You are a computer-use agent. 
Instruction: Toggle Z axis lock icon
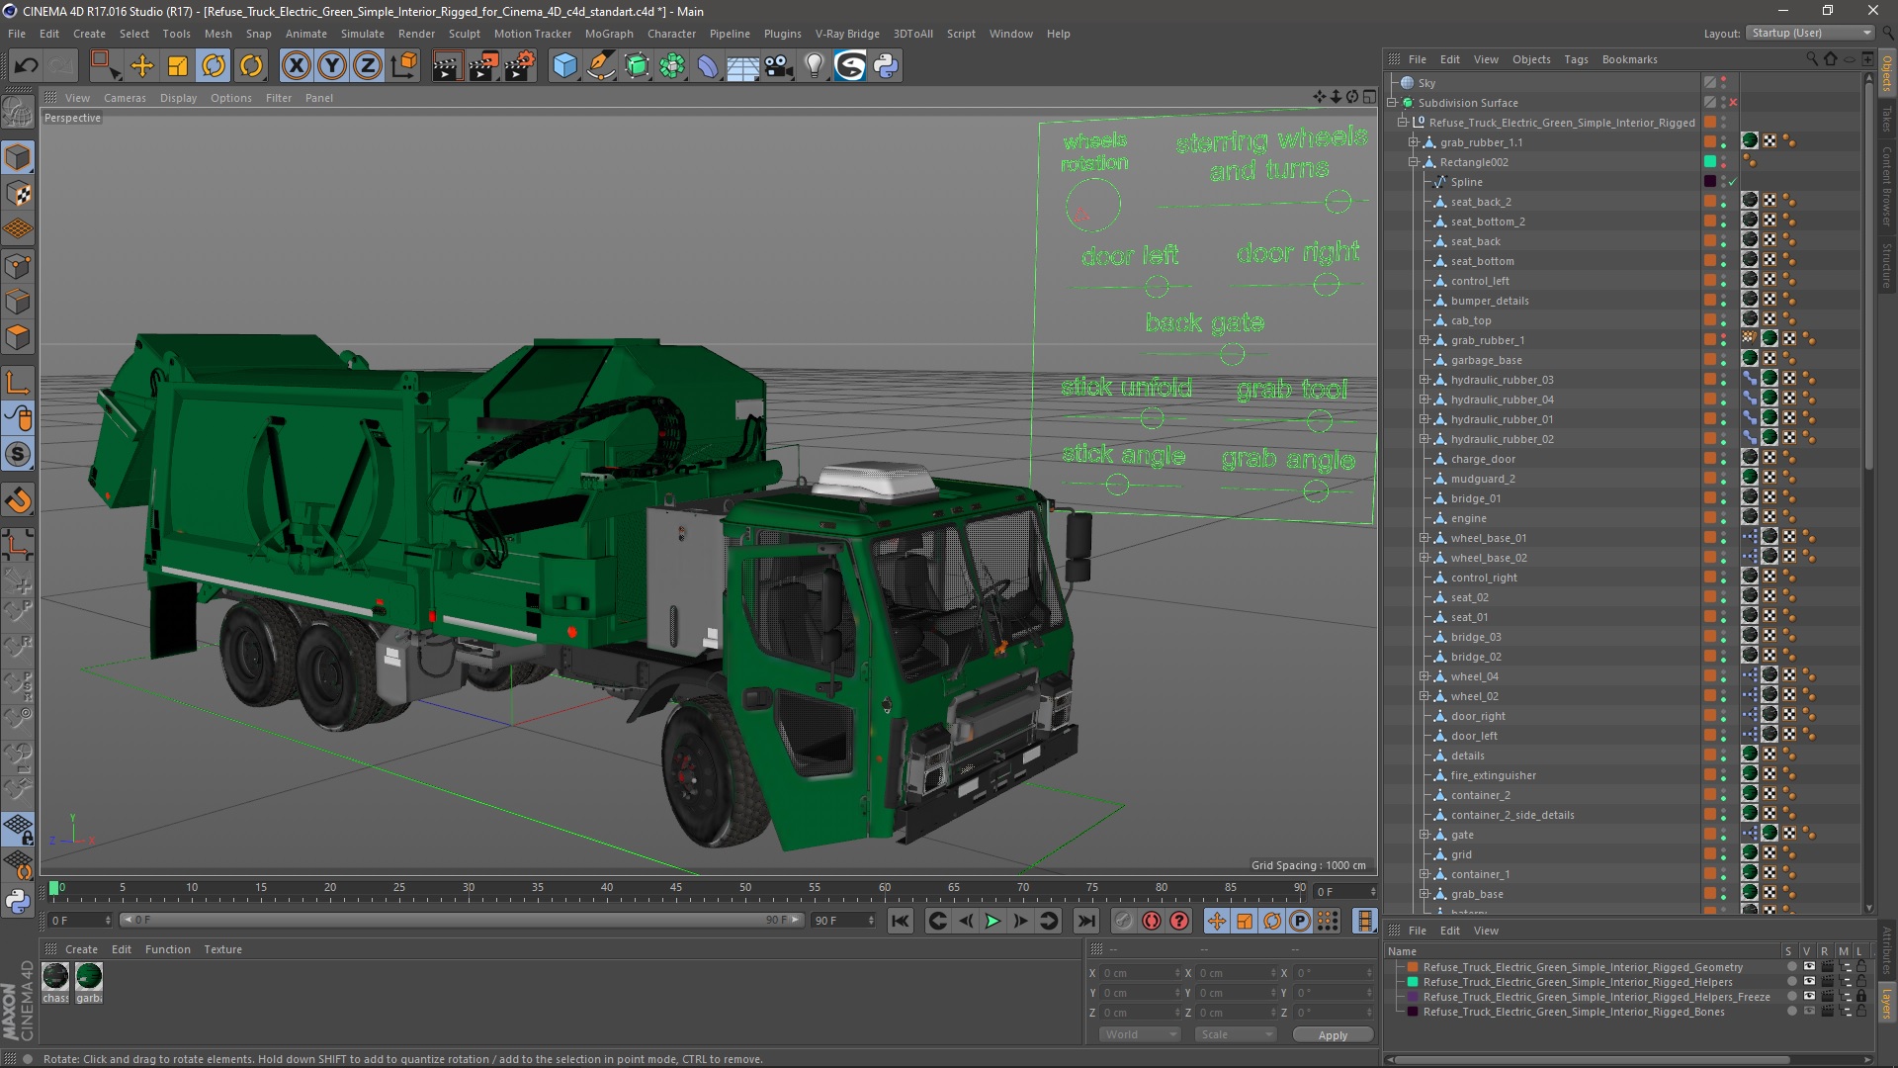[368, 66]
